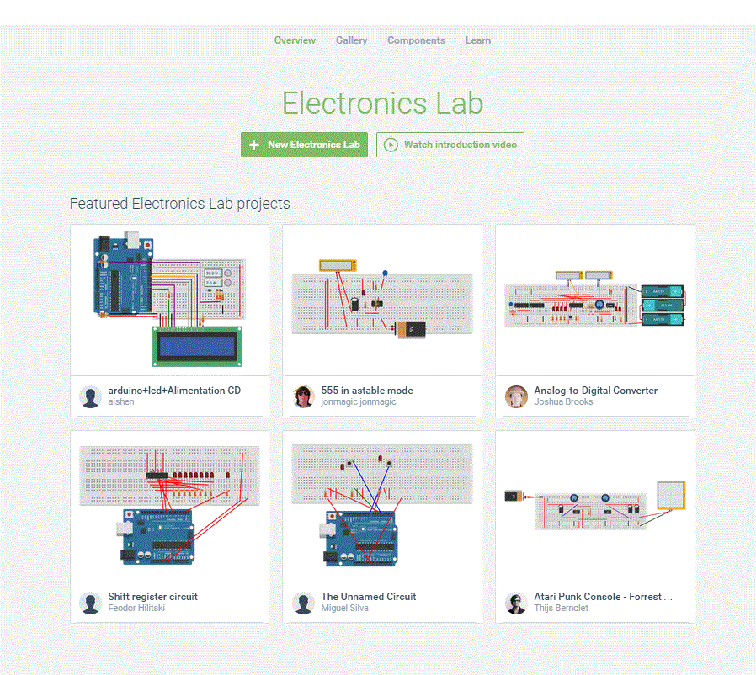Open the Gallery tab
The image size is (756, 675).
coord(351,40)
